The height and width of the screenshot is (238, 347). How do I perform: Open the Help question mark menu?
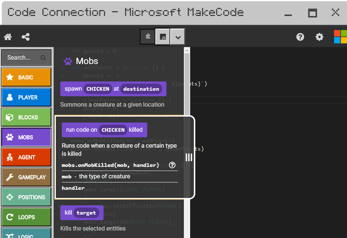(x=300, y=37)
